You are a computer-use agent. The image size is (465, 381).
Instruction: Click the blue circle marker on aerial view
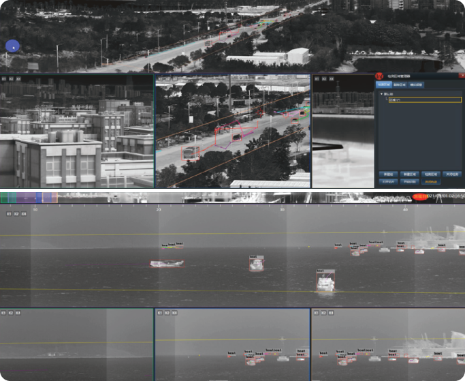(12, 46)
